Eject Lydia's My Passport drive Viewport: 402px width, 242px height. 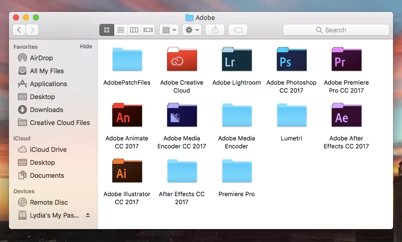[x=88, y=215]
